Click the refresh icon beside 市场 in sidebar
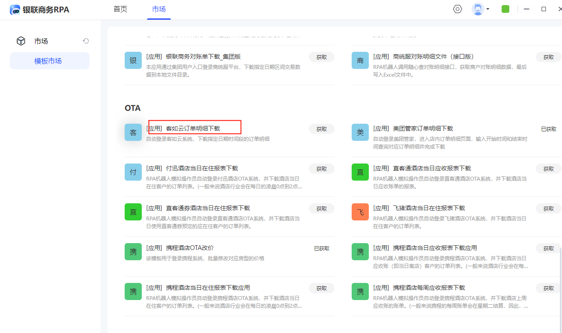The height and width of the screenshot is (333, 562). tap(86, 41)
